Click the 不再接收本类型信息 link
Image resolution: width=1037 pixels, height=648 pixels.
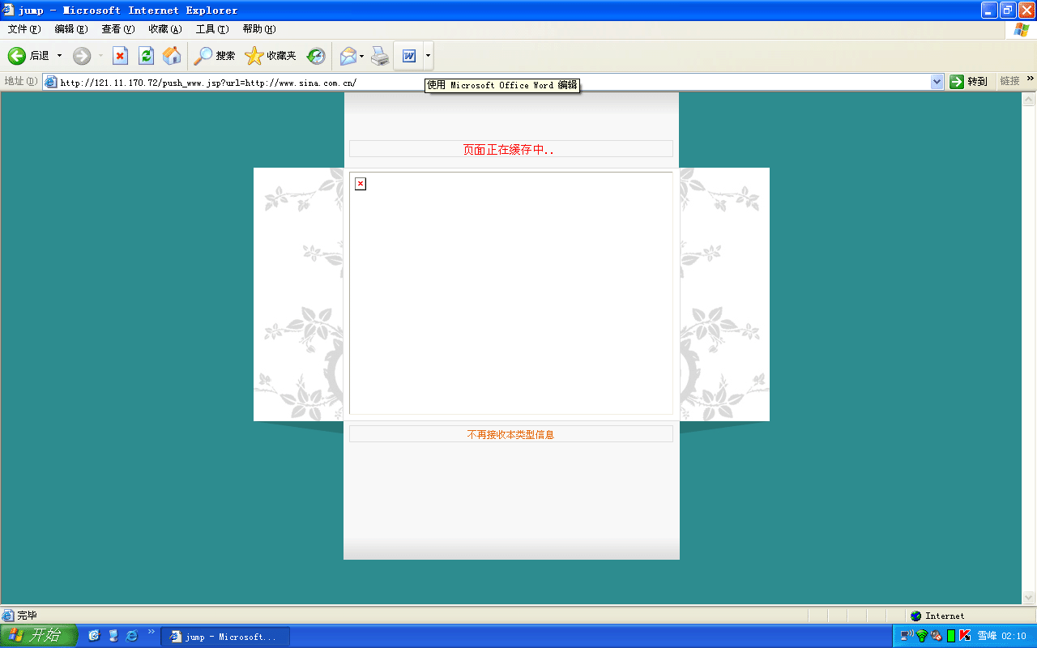tap(510, 435)
